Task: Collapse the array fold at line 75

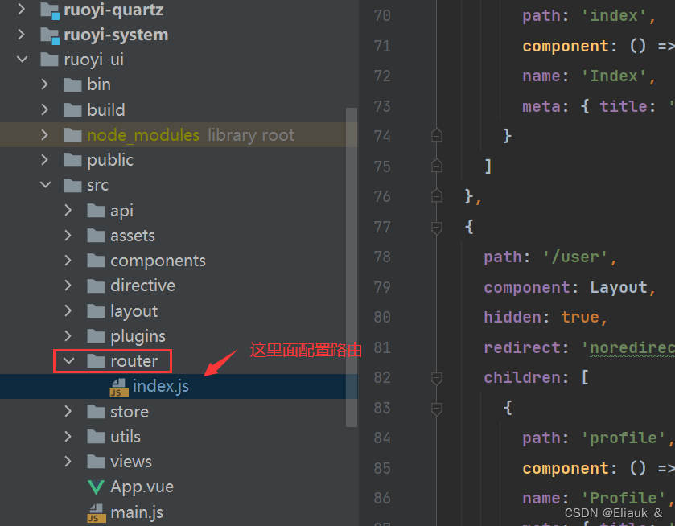Action: pyautogui.click(x=437, y=166)
